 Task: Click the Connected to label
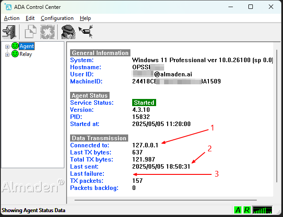click(x=90, y=145)
